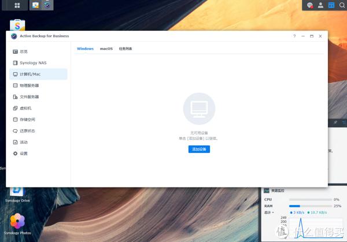This screenshot has width=347, height=242.
Task: Click the RAM usage bar in widget
Action: 311,206
